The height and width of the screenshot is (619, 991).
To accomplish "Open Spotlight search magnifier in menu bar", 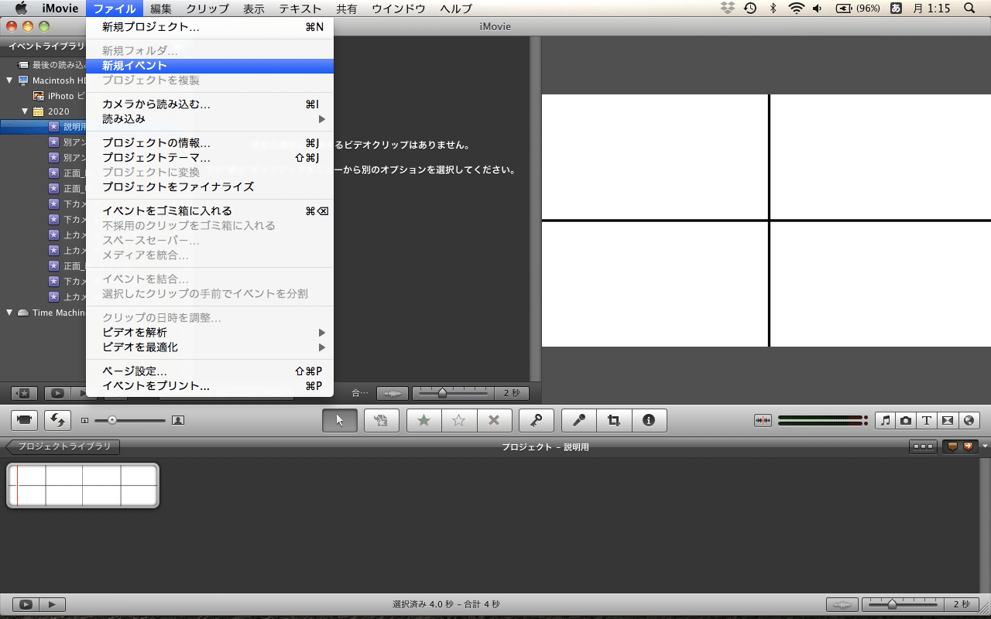I will coord(969,9).
